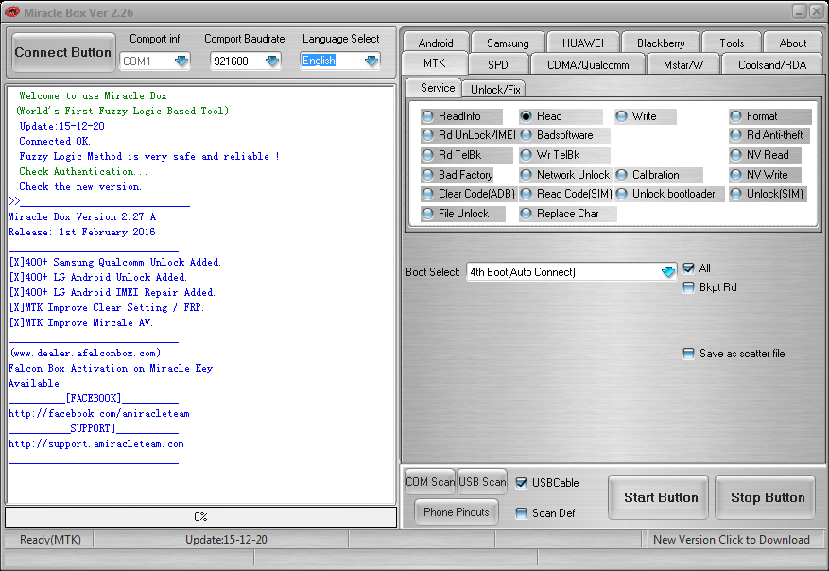Image resolution: width=829 pixels, height=571 pixels.
Task: Open the Unlock/Fix sub-tab
Action: 495,90
